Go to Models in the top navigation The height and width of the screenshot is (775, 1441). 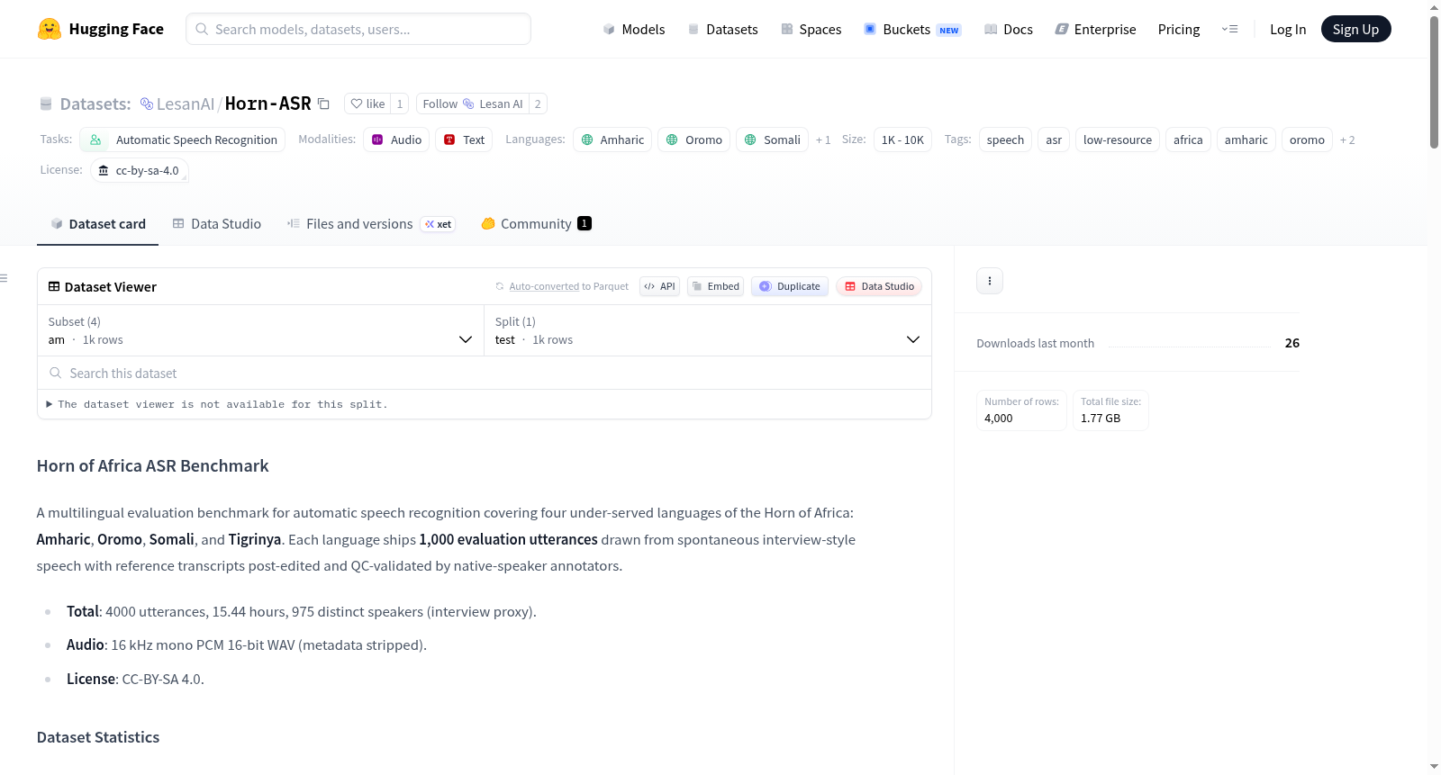coord(634,29)
